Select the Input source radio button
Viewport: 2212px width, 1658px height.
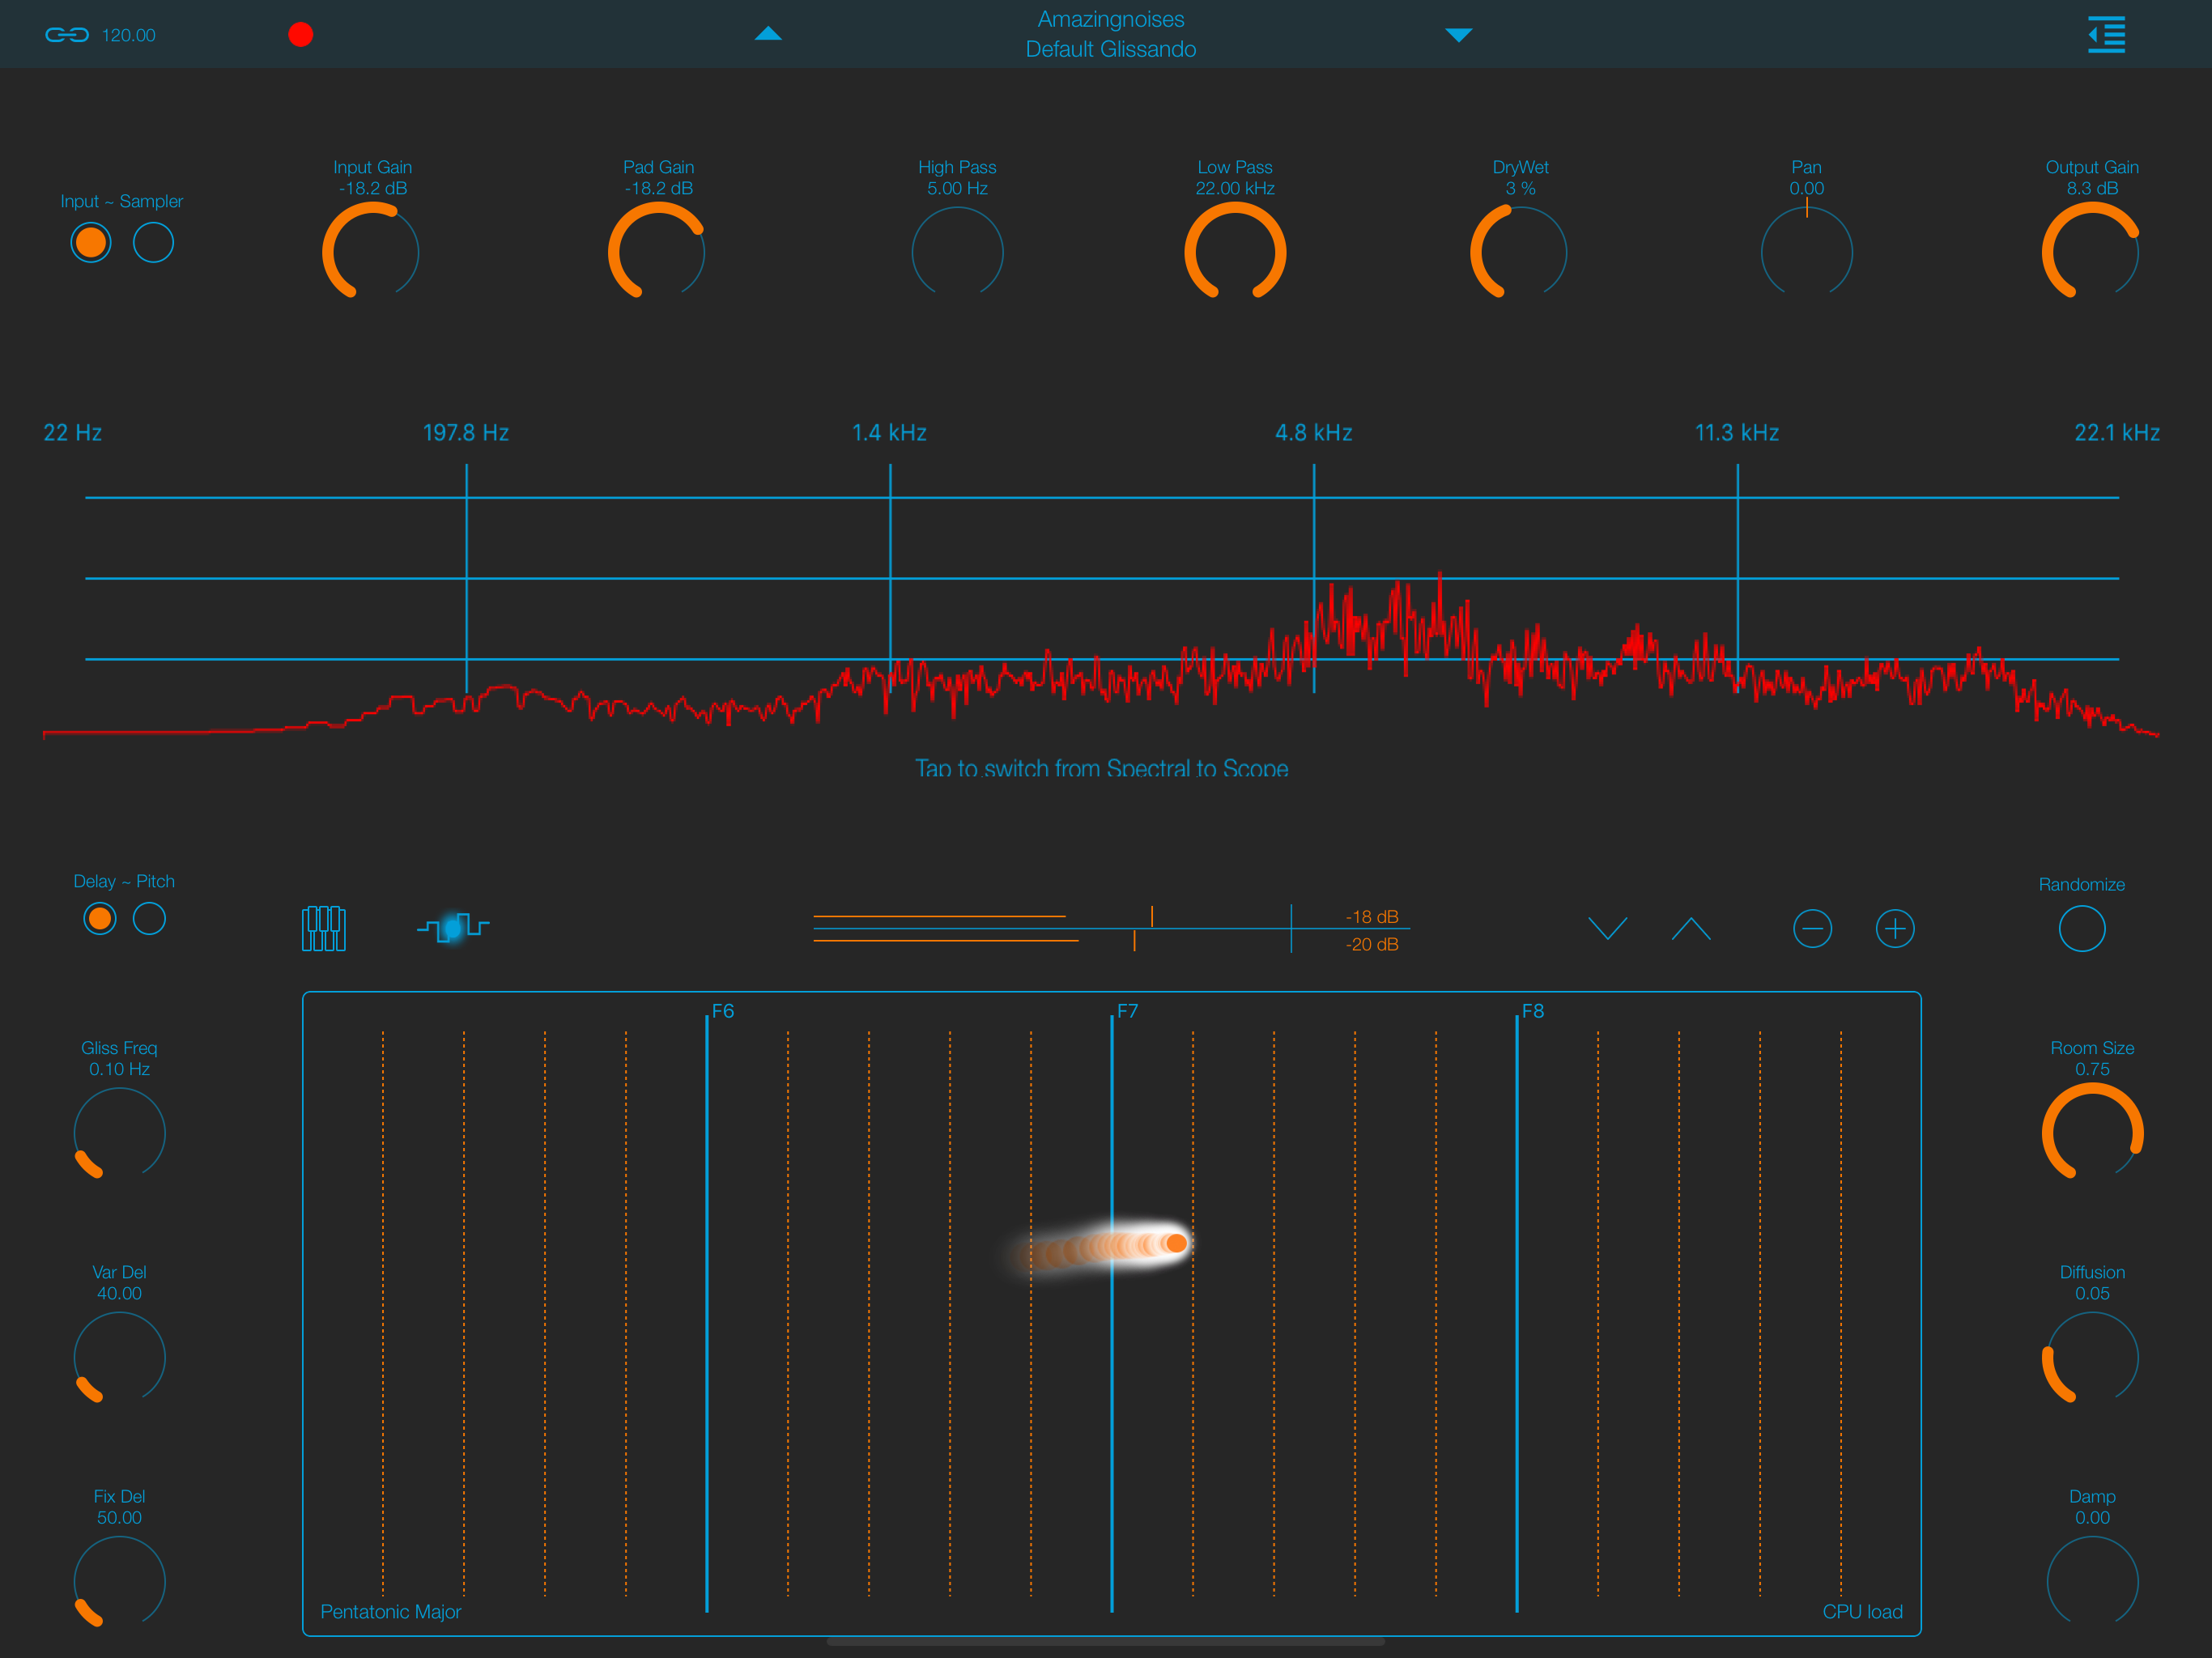[x=91, y=242]
